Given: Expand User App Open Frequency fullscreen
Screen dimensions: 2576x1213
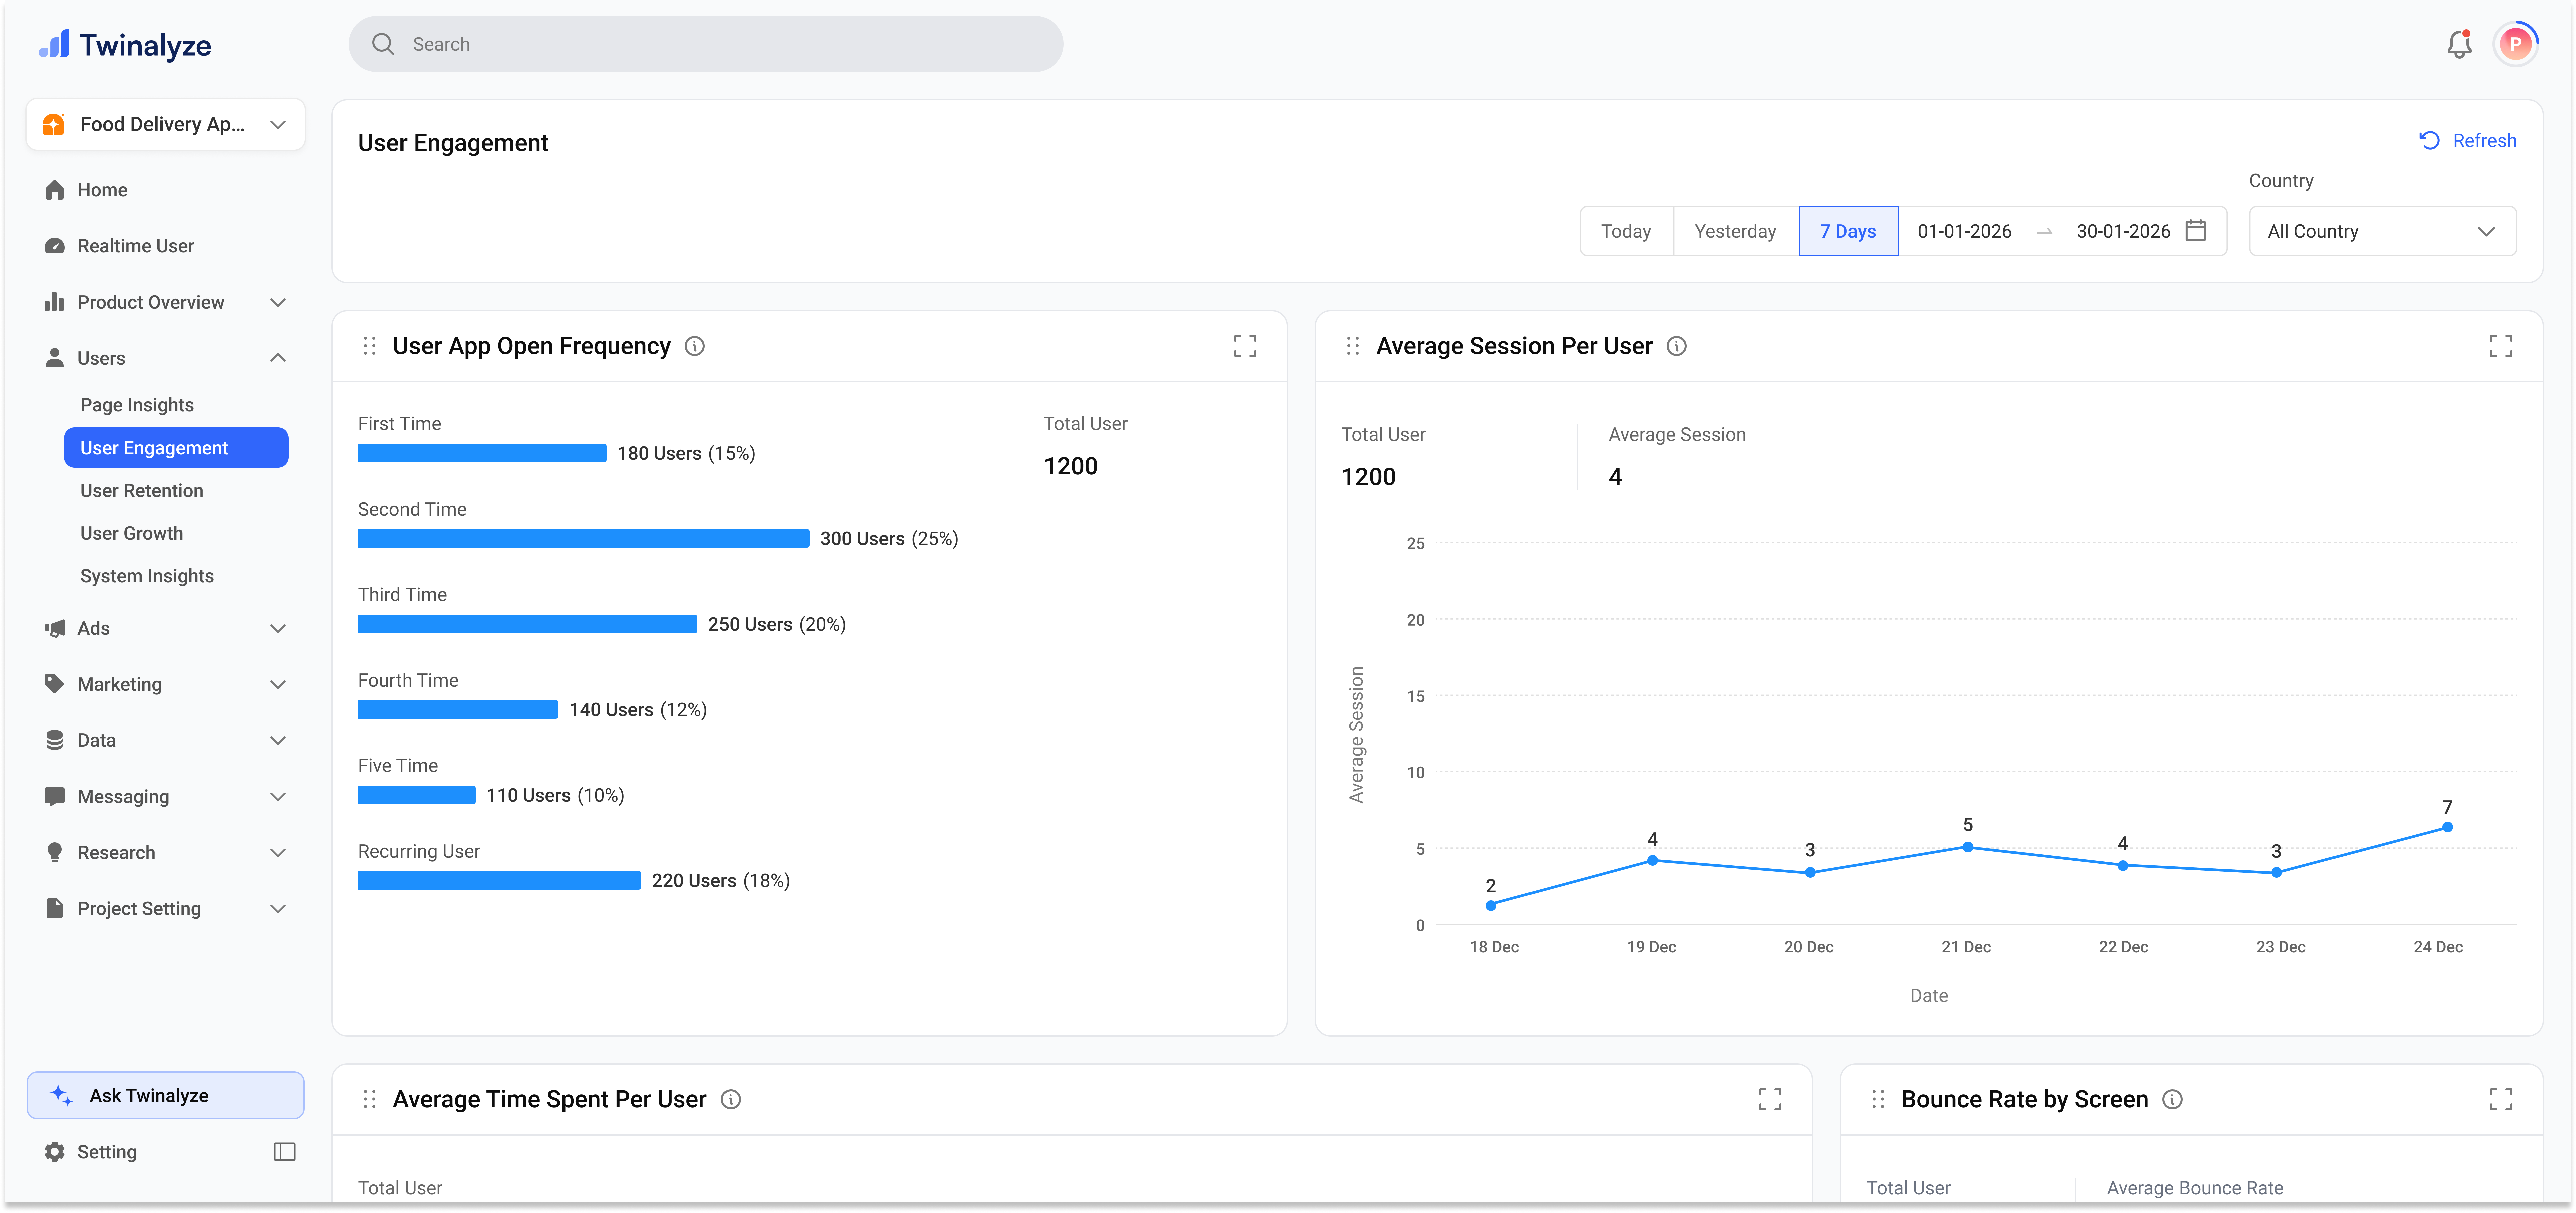Looking at the screenshot, I should coord(1245,346).
